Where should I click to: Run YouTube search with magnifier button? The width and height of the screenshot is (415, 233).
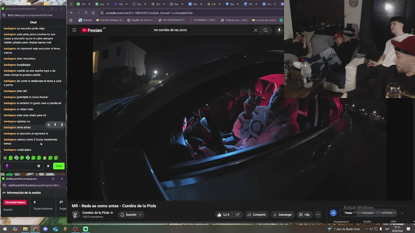266,30
